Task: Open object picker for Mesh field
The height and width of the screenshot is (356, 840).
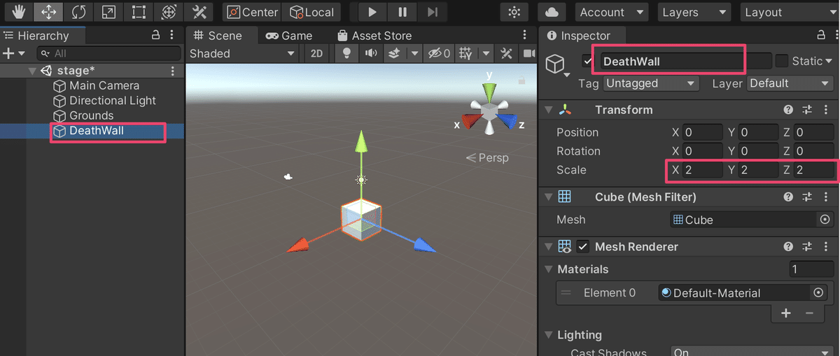Action: click(x=825, y=220)
